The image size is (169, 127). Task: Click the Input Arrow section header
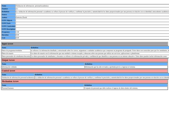pos(84,44)
